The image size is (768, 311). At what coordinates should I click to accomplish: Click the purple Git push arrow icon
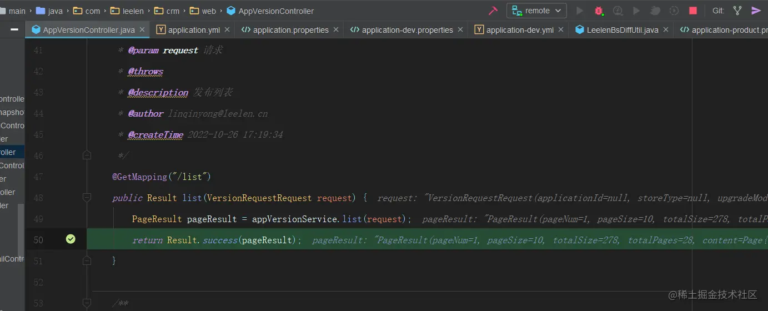[x=756, y=11]
